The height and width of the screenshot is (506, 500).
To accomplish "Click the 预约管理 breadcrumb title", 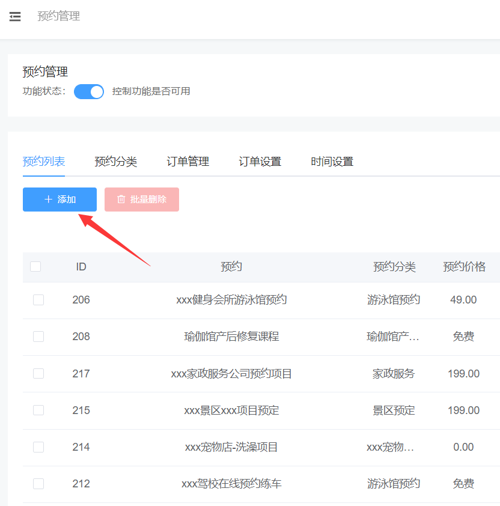I will 59,16.
